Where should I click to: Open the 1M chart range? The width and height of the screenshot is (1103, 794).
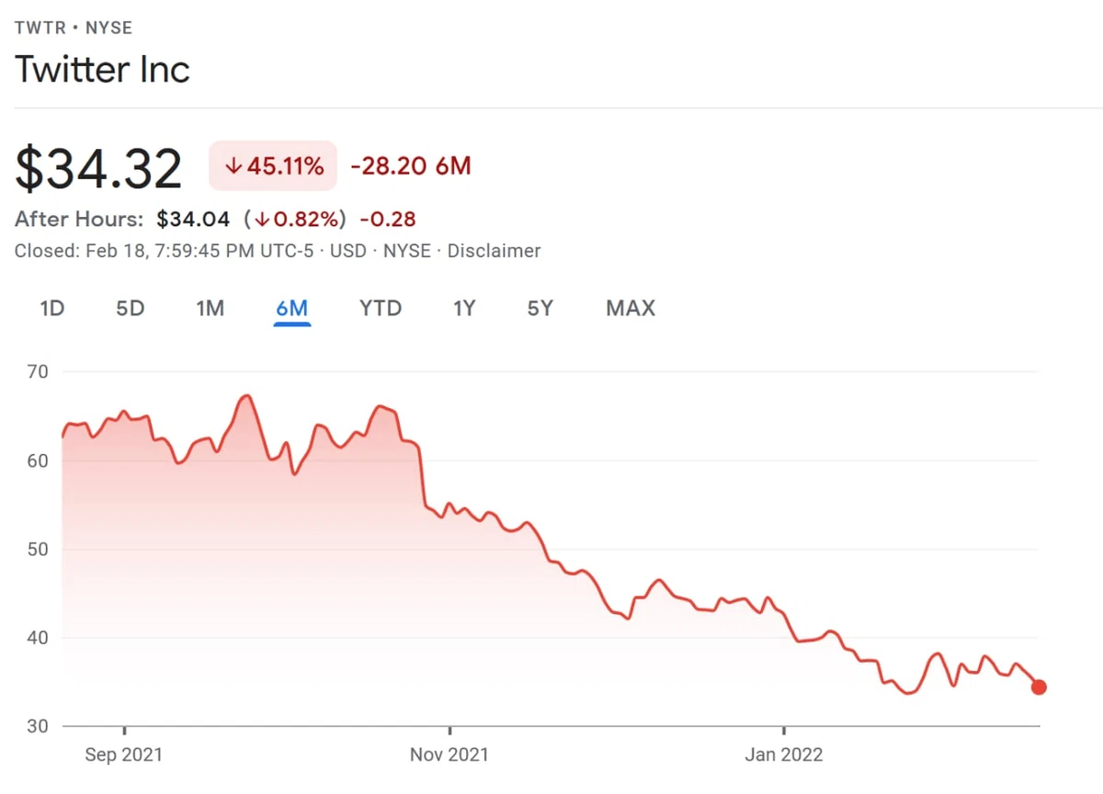coord(210,308)
